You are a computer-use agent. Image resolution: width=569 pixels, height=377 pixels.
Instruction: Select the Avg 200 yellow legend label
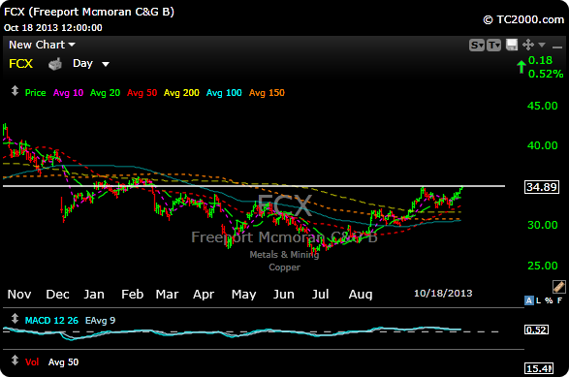tap(181, 93)
